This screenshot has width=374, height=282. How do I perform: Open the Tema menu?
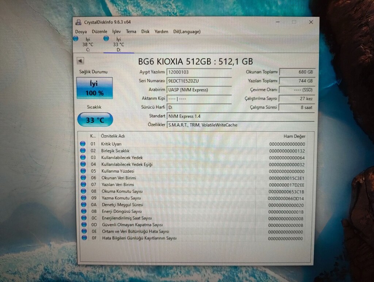click(131, 31)
